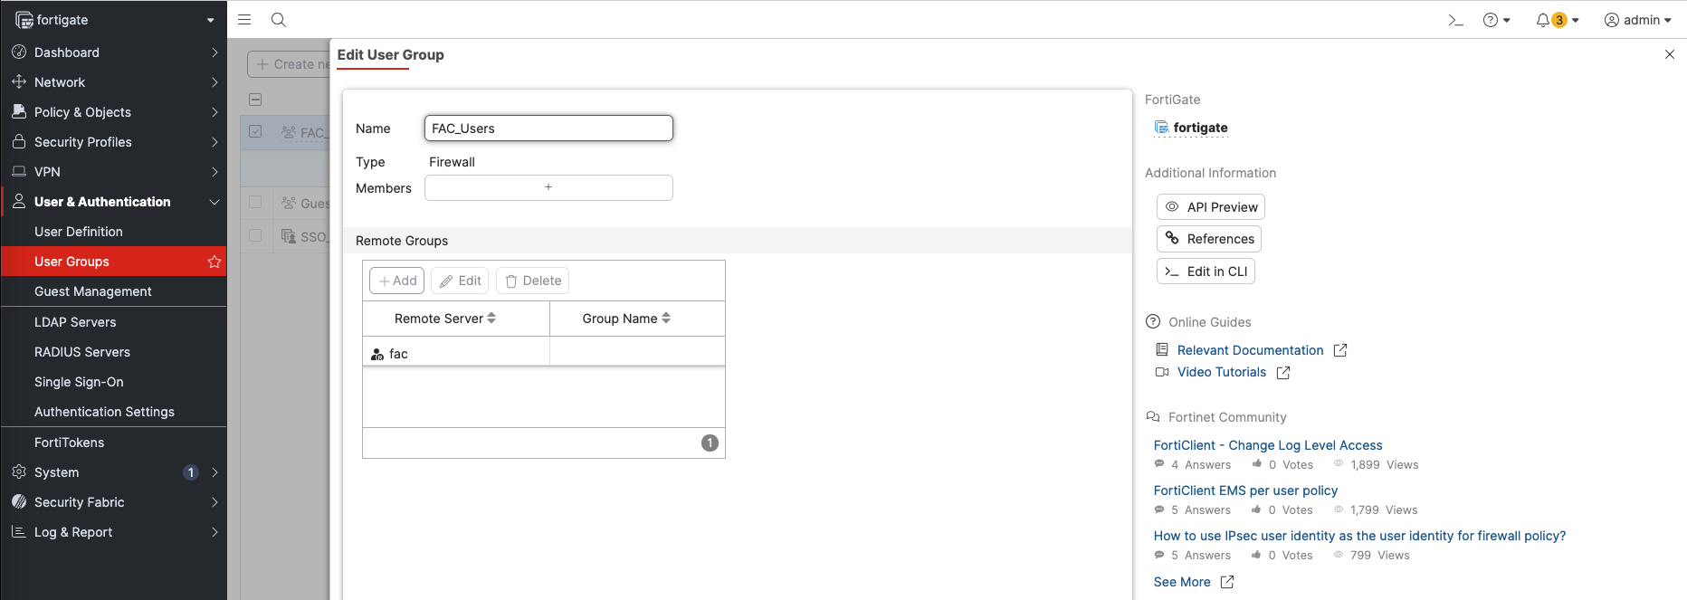Open the CLI console icon in header
Screen dimensions: 1687x600
1455,20
